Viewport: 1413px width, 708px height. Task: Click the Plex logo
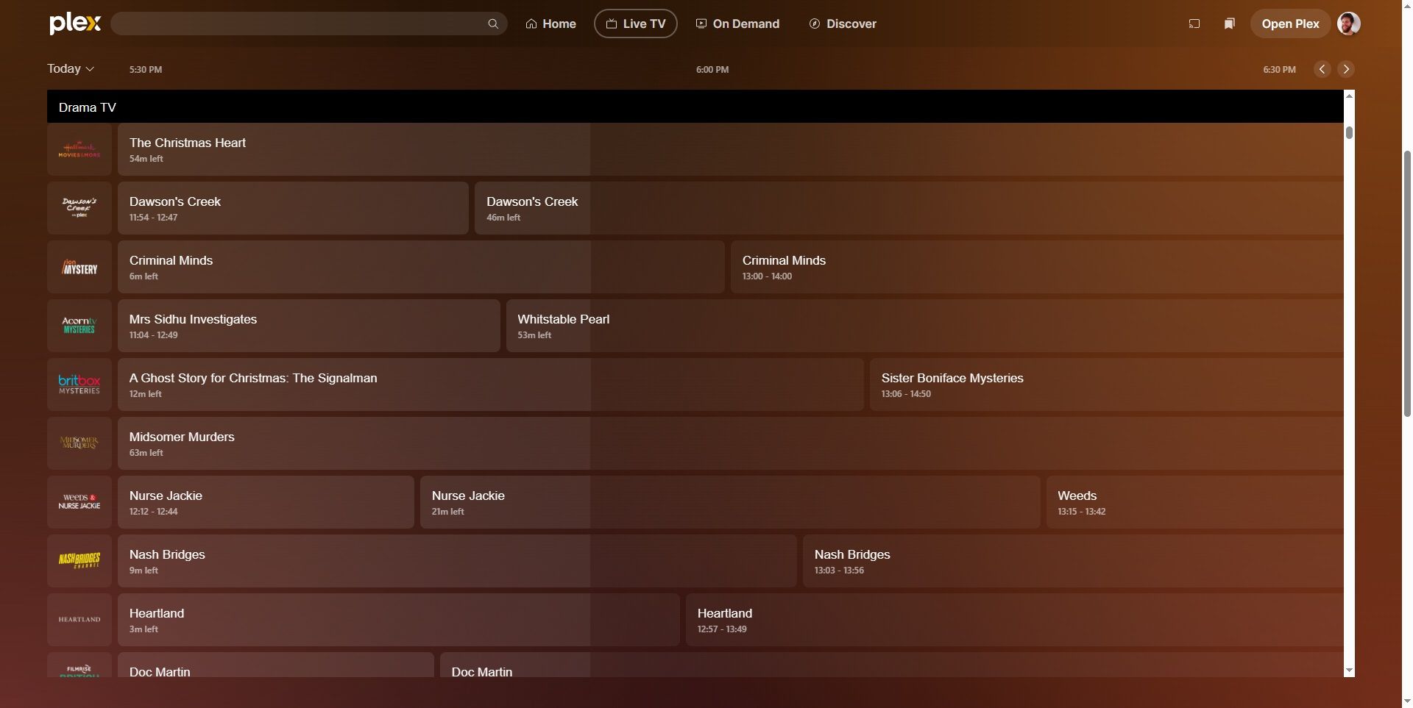coord(75,24)
